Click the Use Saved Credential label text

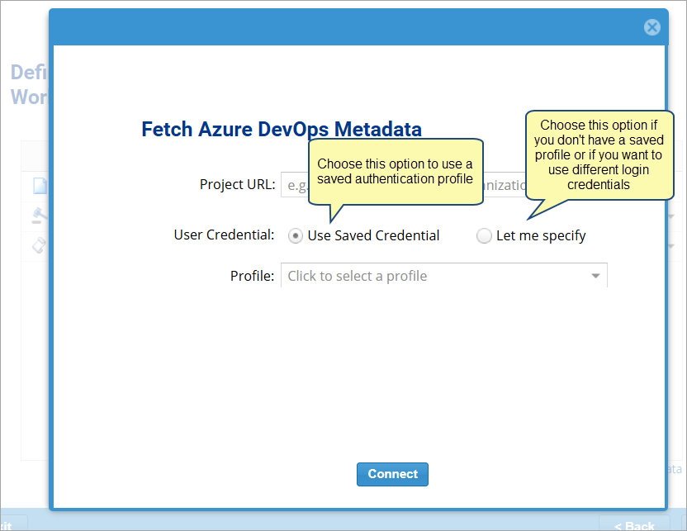[x=373, y=236]
